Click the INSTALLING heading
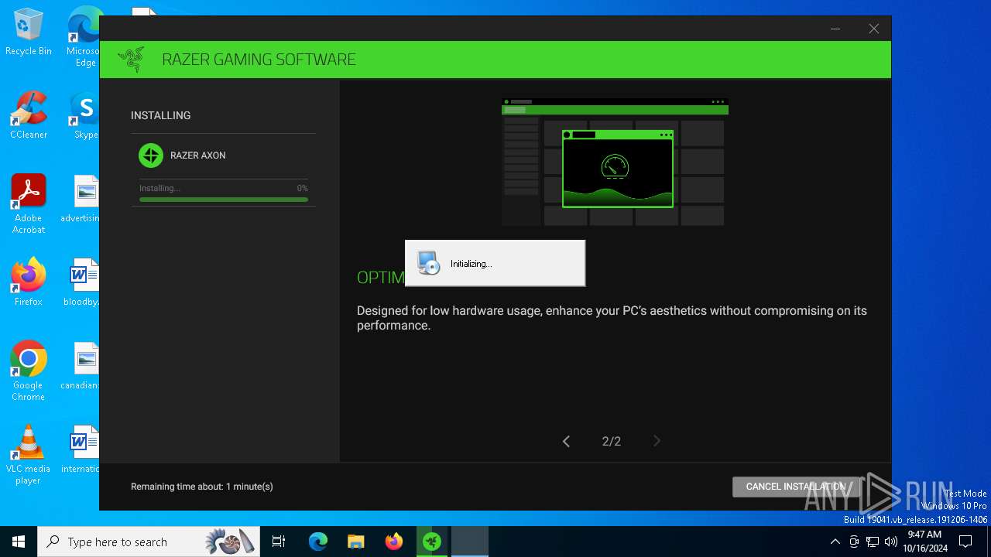Image resolution: width=991 pixels, height=557 pixels. [x=160, y=115]
